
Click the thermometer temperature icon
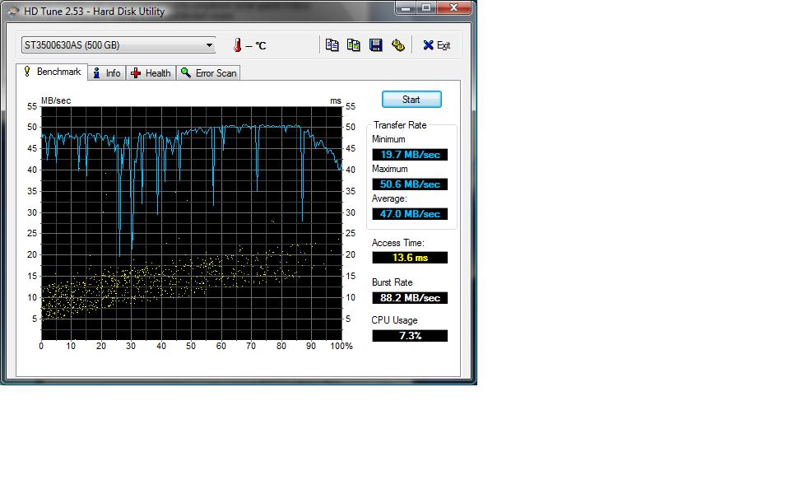[237, 45]
